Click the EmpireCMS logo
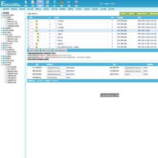The width and height of the screenshot is (158, 158). pos(11,3)
